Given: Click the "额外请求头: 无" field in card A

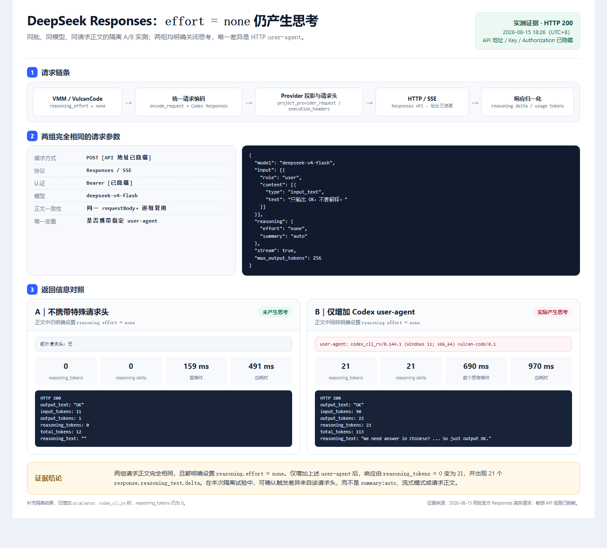Looking at the screenshot, I should (164, 344).
